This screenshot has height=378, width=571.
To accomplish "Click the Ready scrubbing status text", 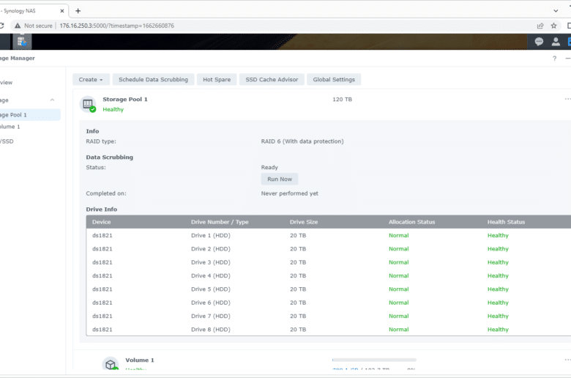I will point(269,168).
